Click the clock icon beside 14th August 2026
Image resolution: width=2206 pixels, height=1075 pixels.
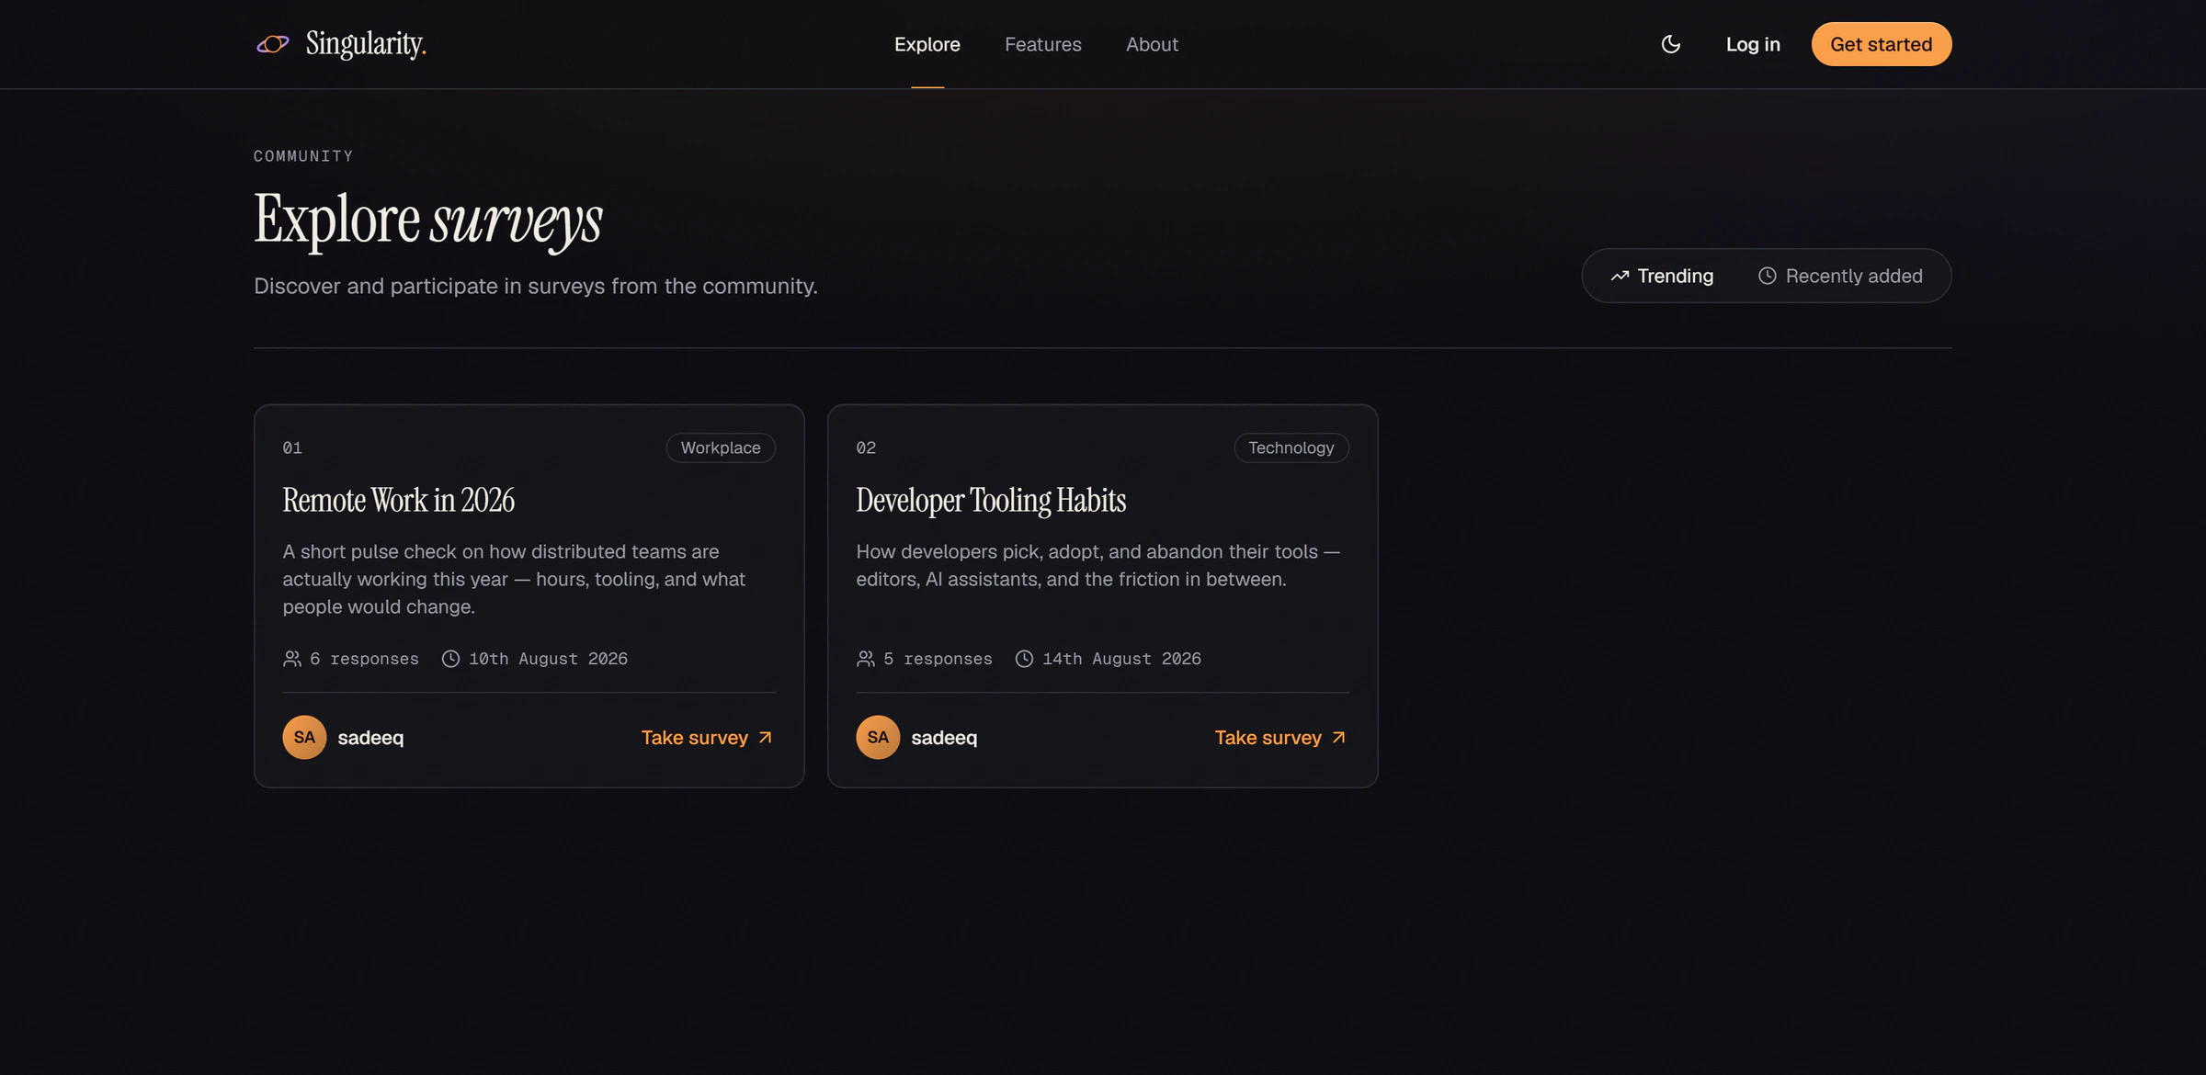[1024, 658]
